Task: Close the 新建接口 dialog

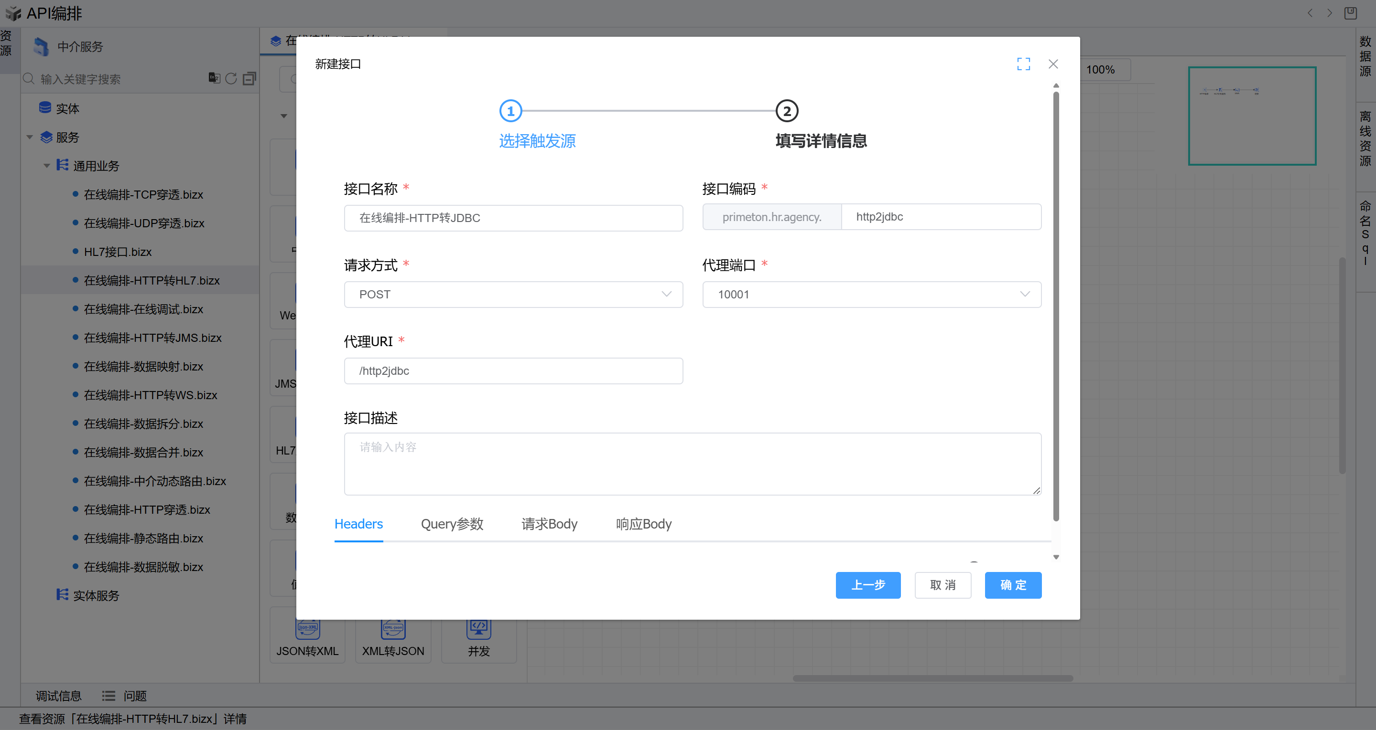Action: click(x=1053, y=64)
